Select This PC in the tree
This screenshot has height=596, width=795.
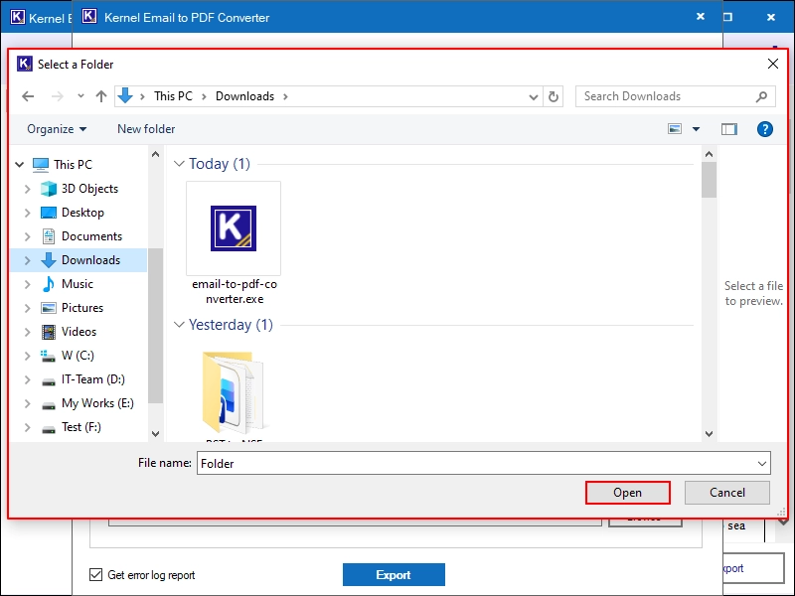pos(73,165)
